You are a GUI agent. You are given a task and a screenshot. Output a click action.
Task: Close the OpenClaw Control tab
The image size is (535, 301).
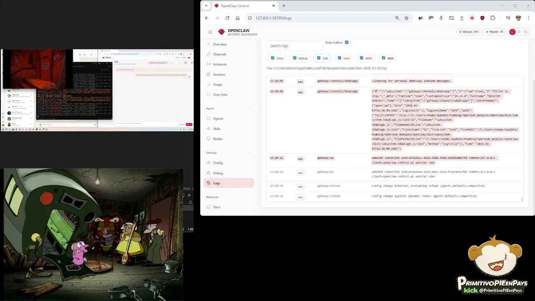pos(274,6)
